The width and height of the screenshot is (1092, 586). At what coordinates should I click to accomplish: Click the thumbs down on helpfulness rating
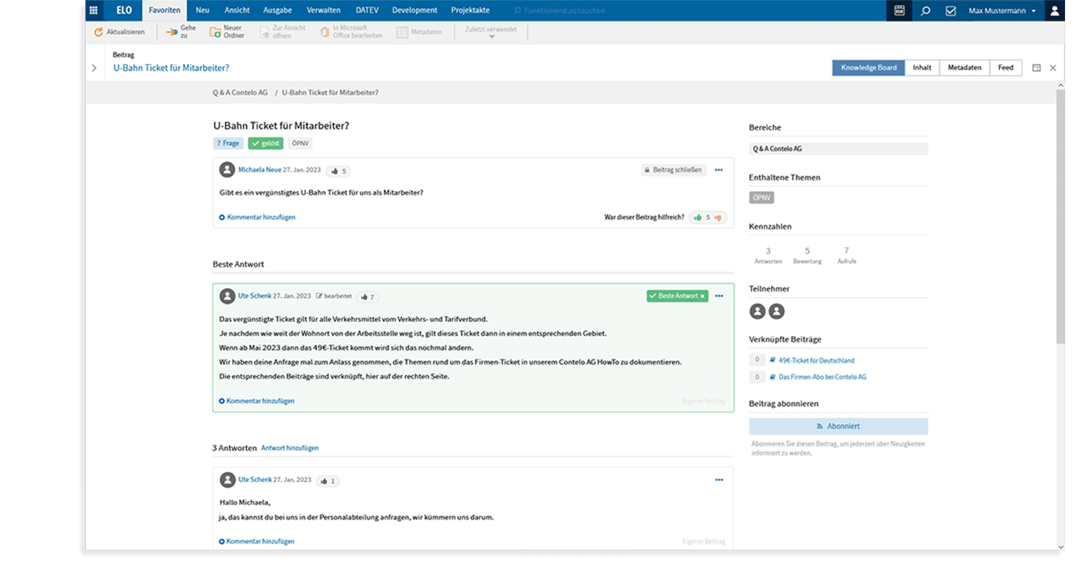[x=719, y=217]
